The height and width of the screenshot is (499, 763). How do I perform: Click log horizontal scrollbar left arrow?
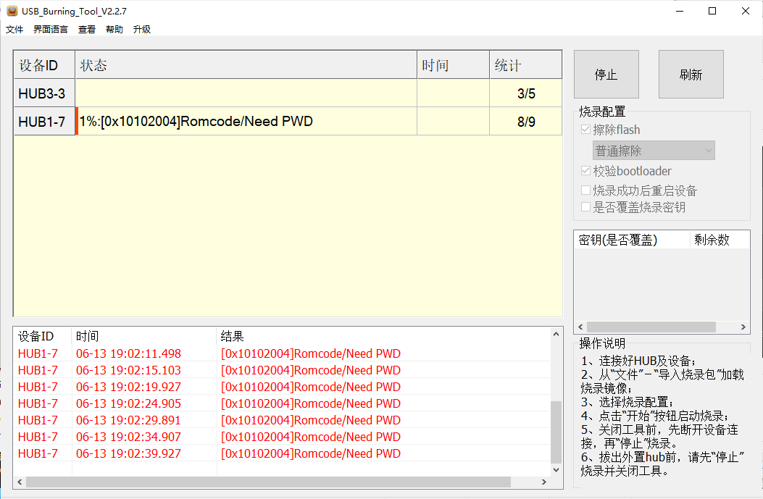(x=20, y=482)
